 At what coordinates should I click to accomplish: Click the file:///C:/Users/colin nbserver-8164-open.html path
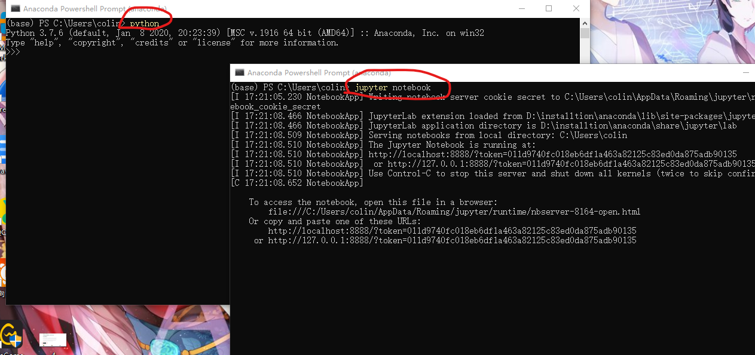pos(454,212)
